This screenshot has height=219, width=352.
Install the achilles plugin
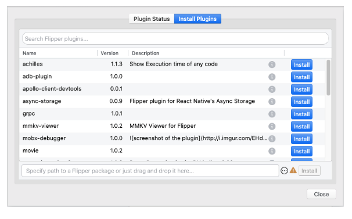(x=301, y=64)
